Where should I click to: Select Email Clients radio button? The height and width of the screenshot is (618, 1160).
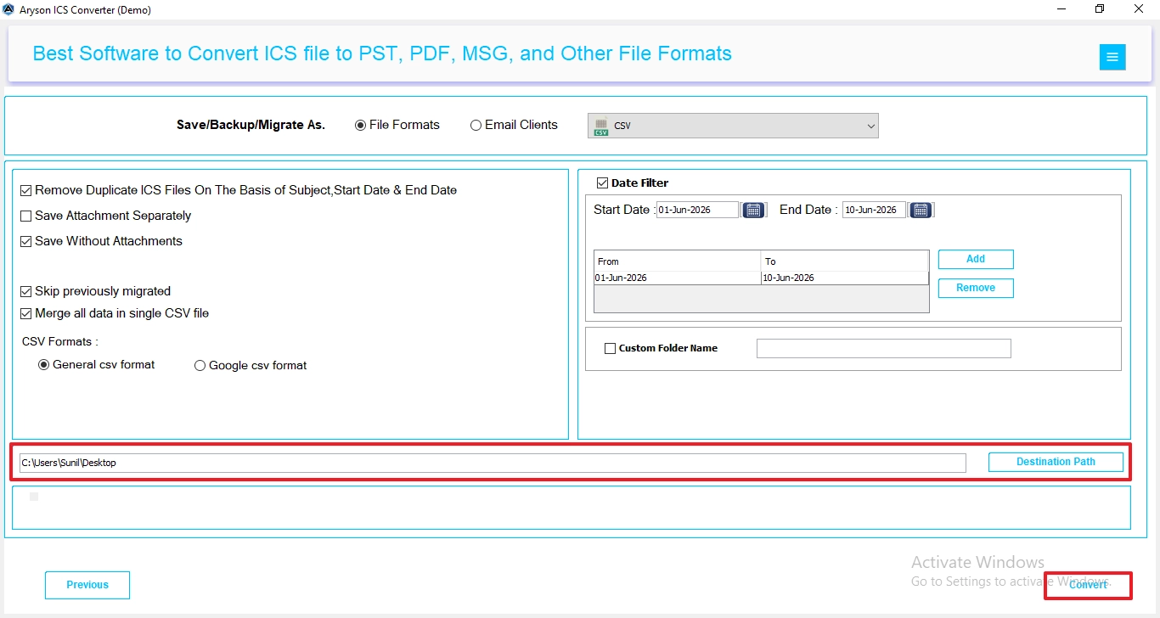(x=476, y=125)
